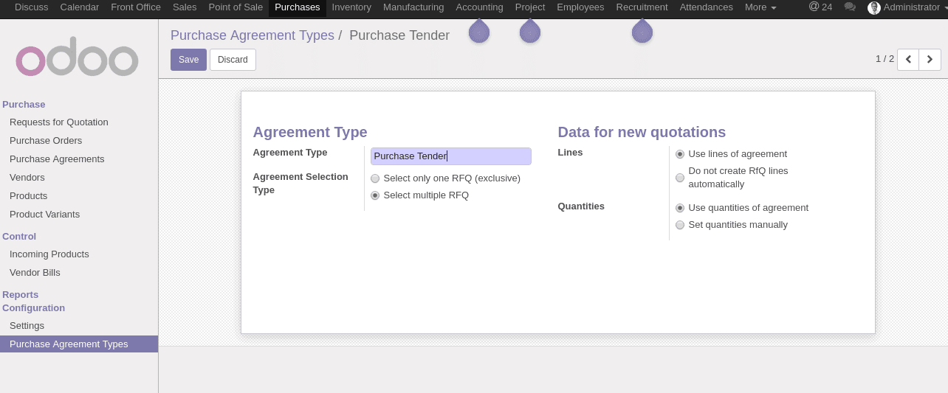Open the Sales menu

click(x=185, y=7)
